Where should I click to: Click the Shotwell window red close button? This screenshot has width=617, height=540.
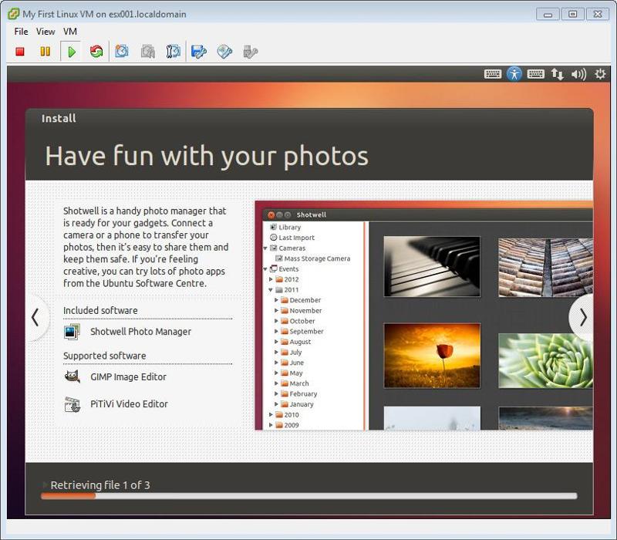pyautogui.click(x=271, y=215)
